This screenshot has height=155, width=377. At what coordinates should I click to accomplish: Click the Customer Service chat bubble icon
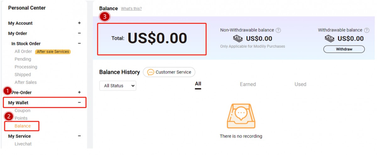pos(150,72)
